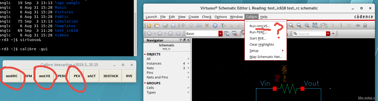
Task: Choose Run PERC from Calibre menu
Action: click(265, 32)
